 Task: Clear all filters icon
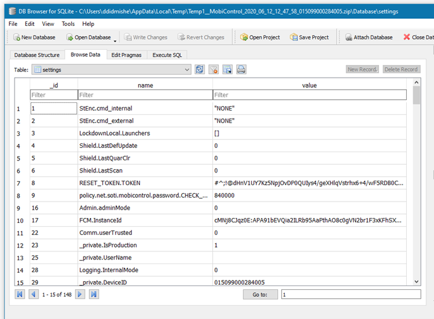[x=214, y=69]
